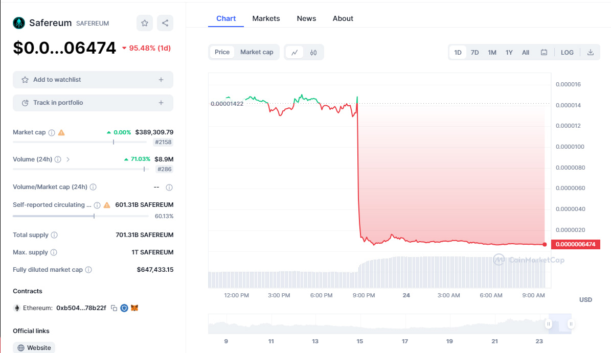The height and width of the screenshot is (353, 611).
Task: Open the share icon button
Action: 165,23
